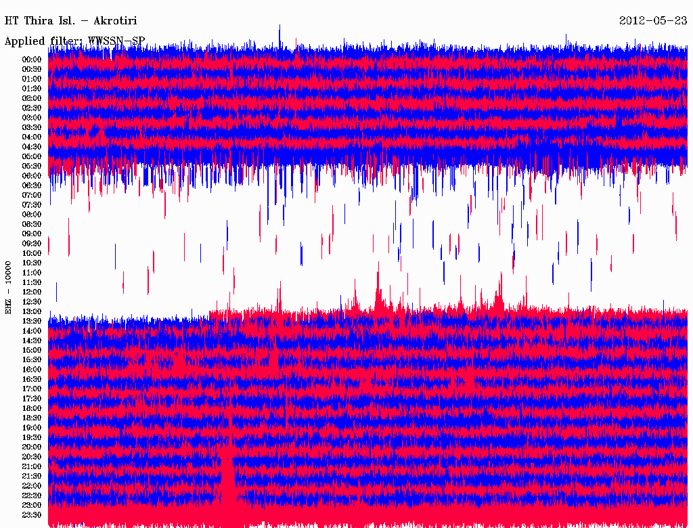Click the vertical EHZ - 10000 axis label

(9, 287)
